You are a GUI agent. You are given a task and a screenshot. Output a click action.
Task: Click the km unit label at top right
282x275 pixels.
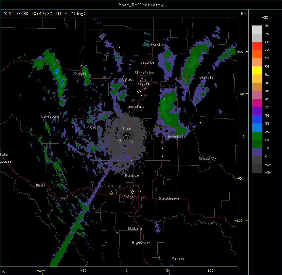pos(243,14)
